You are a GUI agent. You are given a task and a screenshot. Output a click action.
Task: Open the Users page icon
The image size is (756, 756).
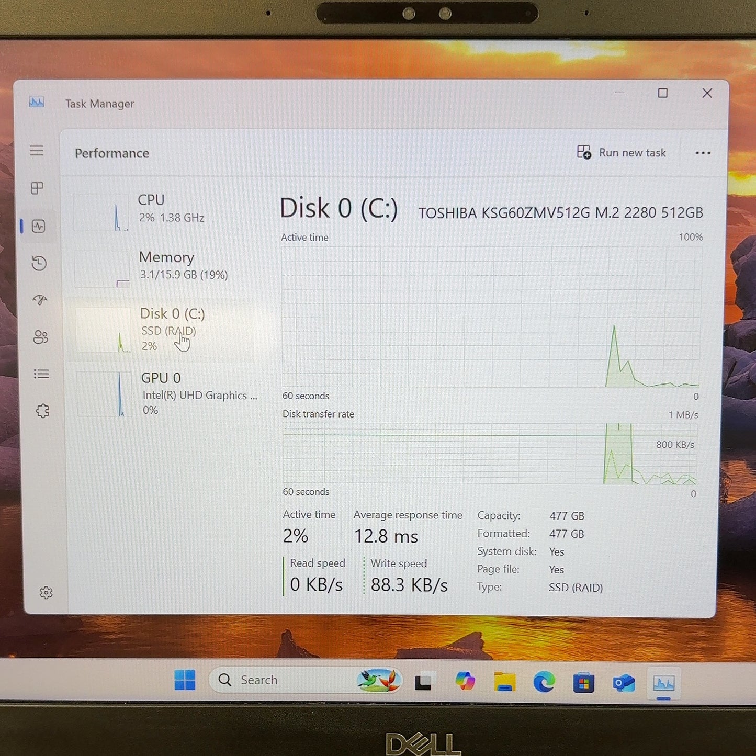tap(40, 337)
